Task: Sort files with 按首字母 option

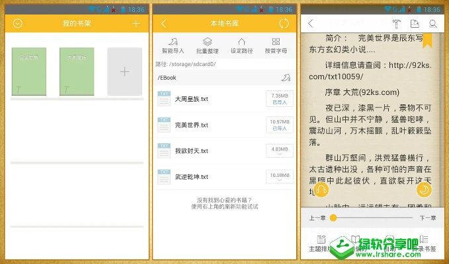Action: 276,46
